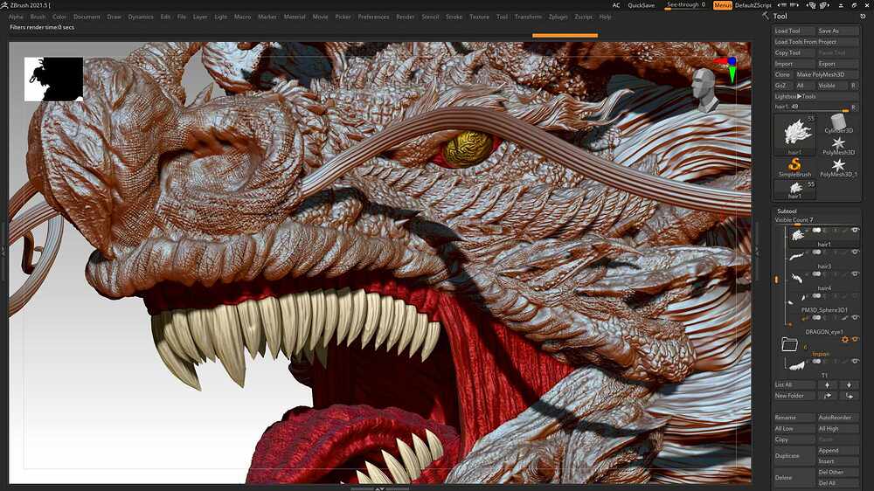Open the Zplugin menu
The width and height of the screenshot is (874, 491).
pyautogui.click(x=558, y=17)
